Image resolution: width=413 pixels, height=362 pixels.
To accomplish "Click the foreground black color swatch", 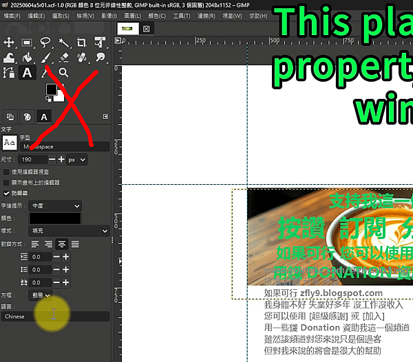I will pos(51,89).
